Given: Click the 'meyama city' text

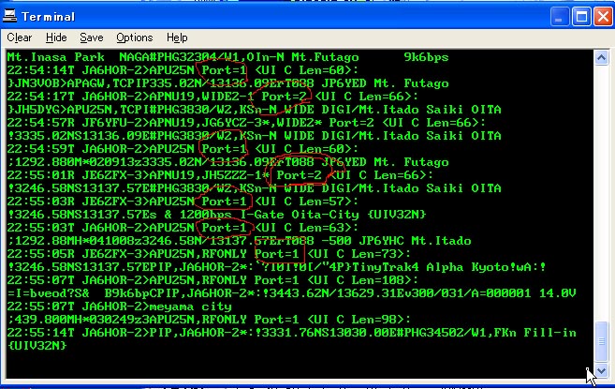Looking at the screenshot, I should (x=190, y=307).
